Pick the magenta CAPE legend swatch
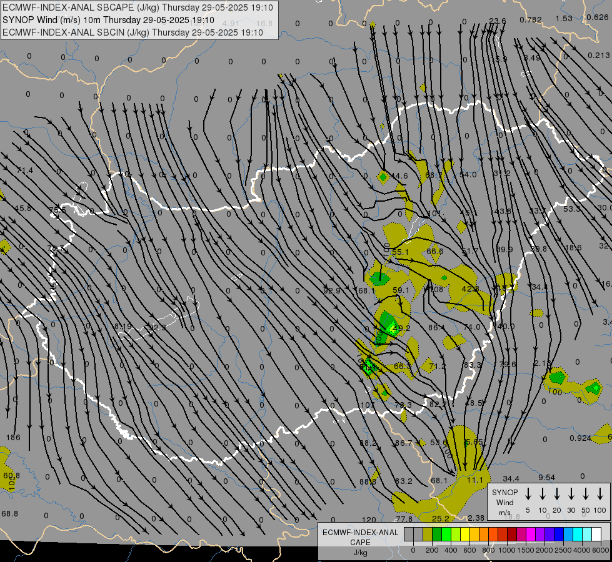 click(x=531, y=535)
